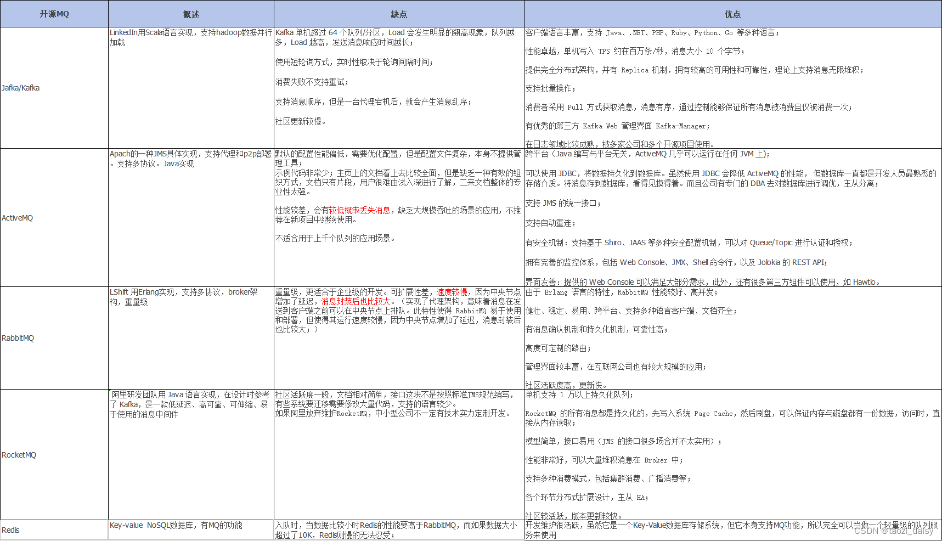Screen dimensions: 942x541
Task: Click the Kafka advantage line about TPS 百万条/秒
Action: 635,51
